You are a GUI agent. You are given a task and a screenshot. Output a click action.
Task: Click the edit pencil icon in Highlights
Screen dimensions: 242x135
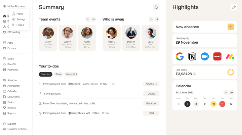(x=234, y=7)
